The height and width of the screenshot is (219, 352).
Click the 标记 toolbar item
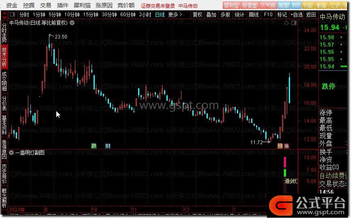pos(282,15)
